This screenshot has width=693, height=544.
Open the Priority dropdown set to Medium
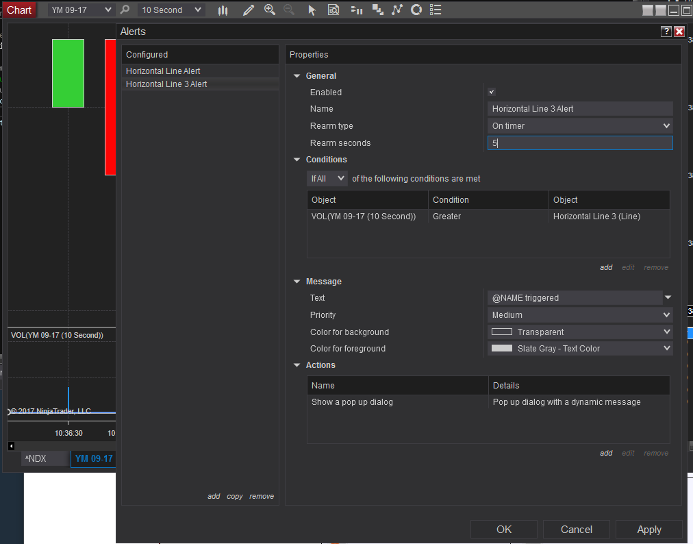click(x=579, y=315)
